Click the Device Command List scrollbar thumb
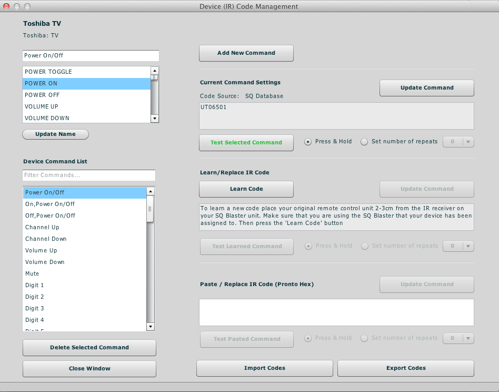Viewport: 499px width, 392px height. (x=150, y=209)
